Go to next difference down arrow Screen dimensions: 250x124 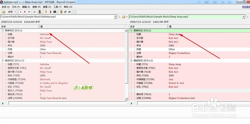[x=46, y=12]
